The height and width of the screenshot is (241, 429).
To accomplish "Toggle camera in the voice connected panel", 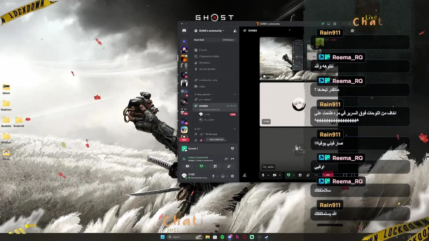I will coord(187,166).
